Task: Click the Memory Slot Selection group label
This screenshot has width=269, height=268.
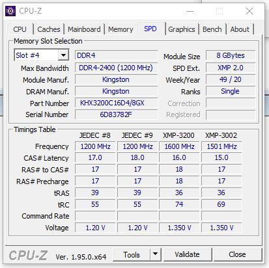Action: coord(48,41)
